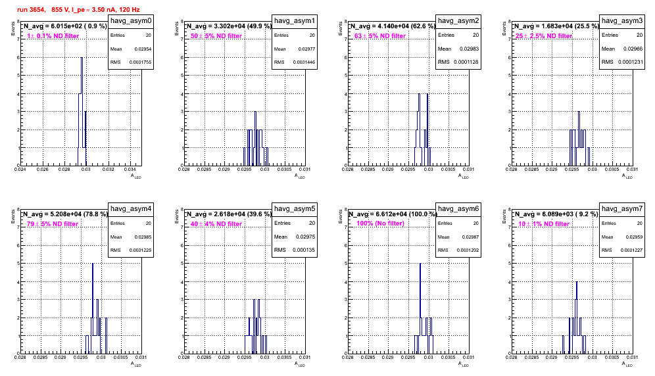This screenshot has height=376, width=655.
Task: Pick the Mean value 0.02975
Action: [x=305, y=237]
